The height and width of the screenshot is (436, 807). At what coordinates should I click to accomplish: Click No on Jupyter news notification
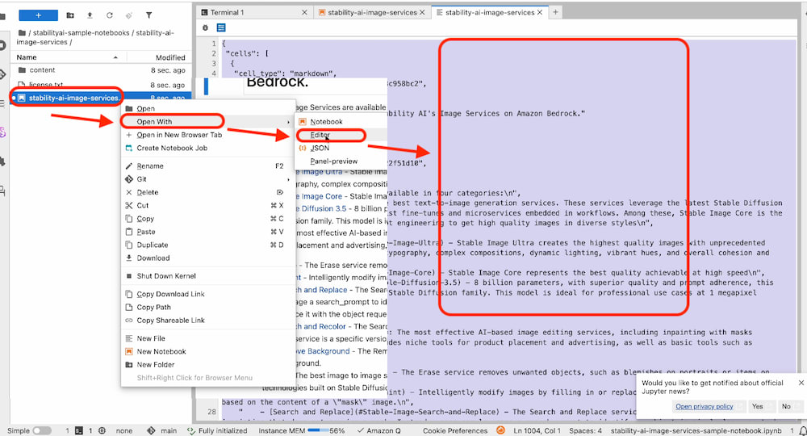tap(788, 406)
